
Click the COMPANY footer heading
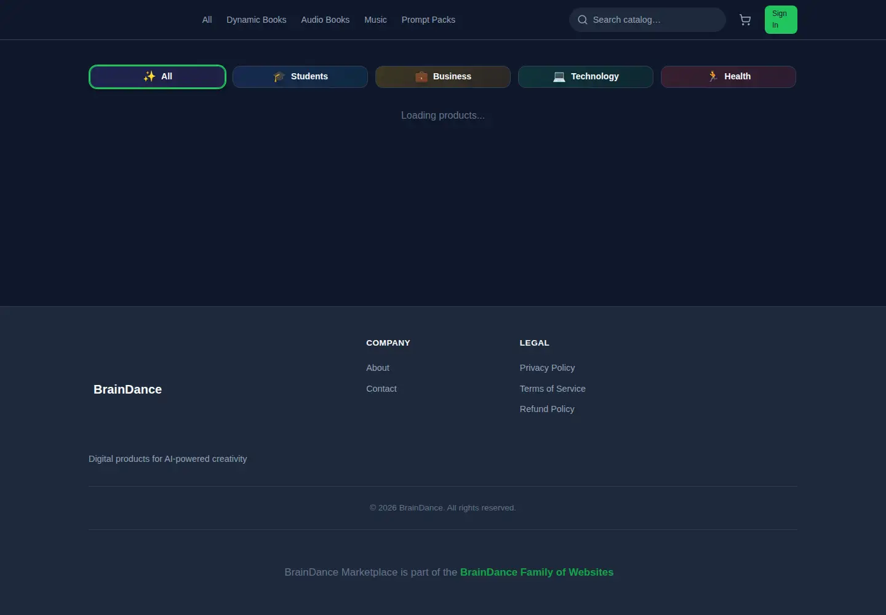[388, 343]
